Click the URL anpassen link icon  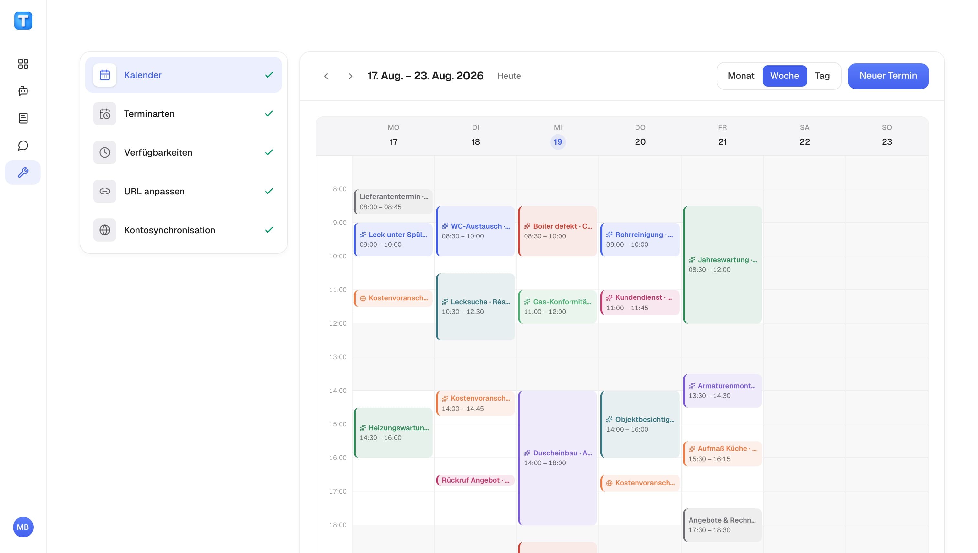pos(104,191)
